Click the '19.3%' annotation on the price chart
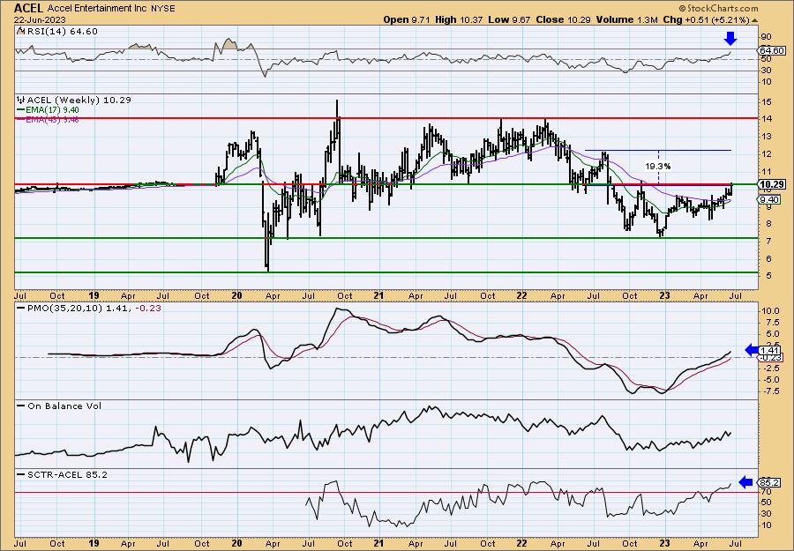The width and height of the screenshot is (794, 551). click(x=658, y=166)
